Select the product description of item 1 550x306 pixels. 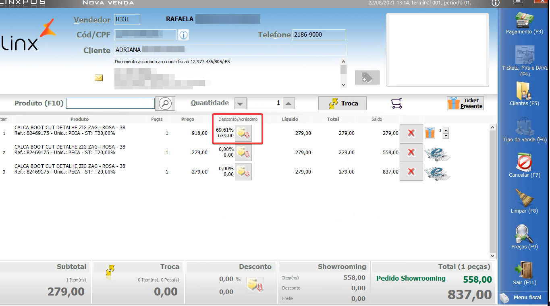[x=70, y=130]
